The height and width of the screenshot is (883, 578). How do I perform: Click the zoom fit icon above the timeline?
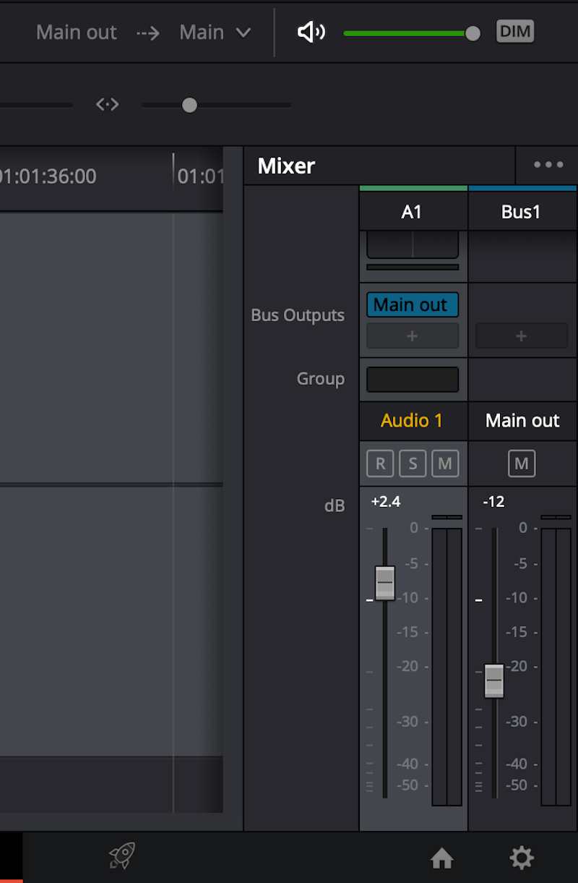[107, 105]
